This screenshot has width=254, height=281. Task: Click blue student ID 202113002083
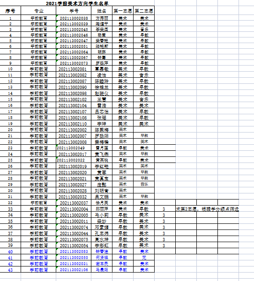[x=74, y=251]
